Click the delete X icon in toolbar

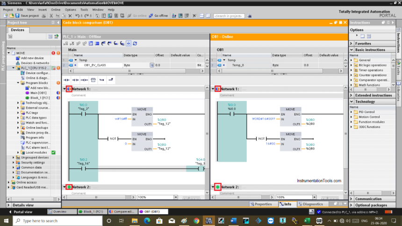(x=70, y=15)
